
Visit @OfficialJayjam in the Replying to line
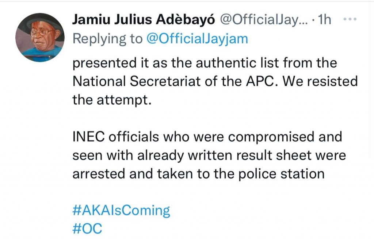(x=197, y=39)
